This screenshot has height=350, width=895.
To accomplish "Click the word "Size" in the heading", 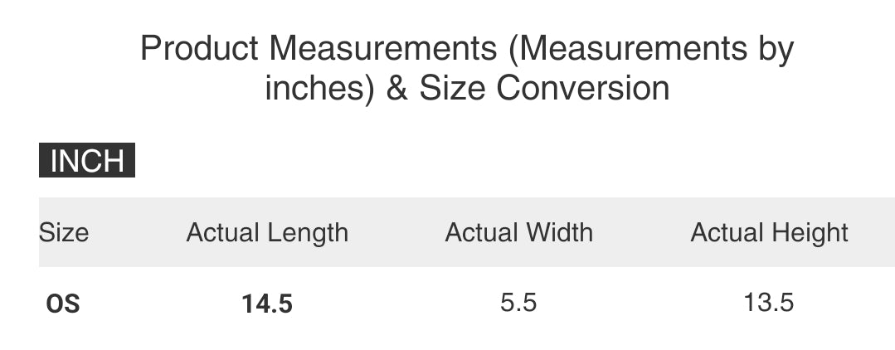I will coord(451,88).
